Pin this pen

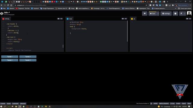tap(181, 13)
